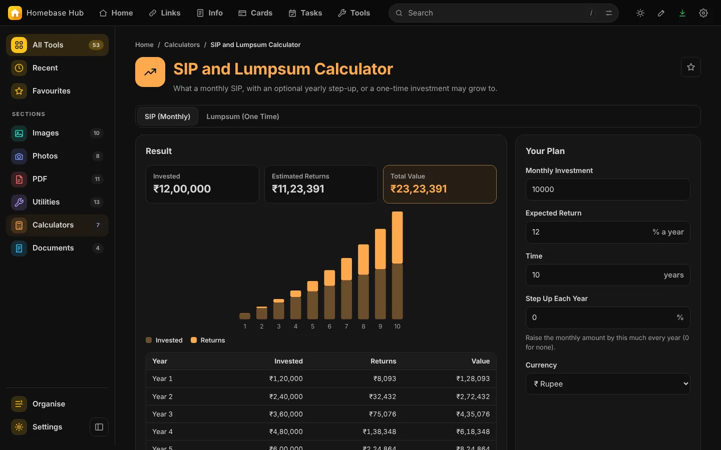Click the Organise icon in sidebar
The width and height of the screenshot is (721, 450).
[19, 404]
